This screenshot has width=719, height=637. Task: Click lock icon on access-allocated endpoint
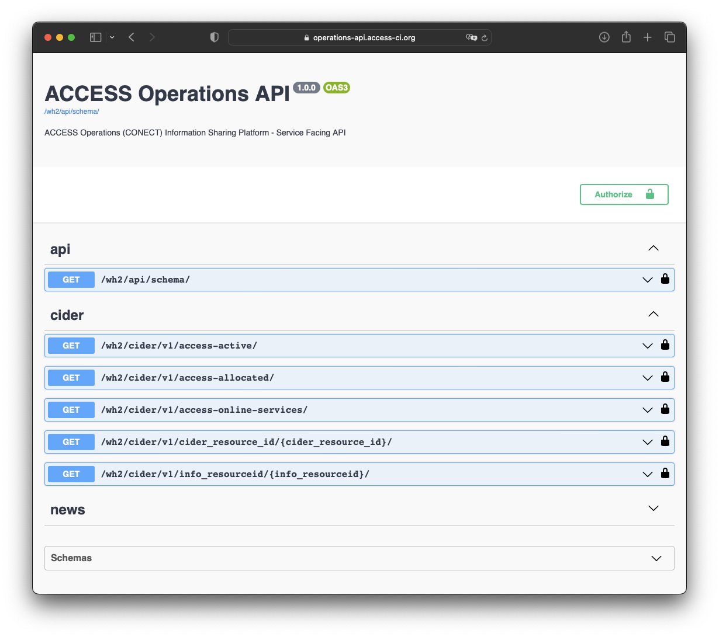click(x=665, y=377)
